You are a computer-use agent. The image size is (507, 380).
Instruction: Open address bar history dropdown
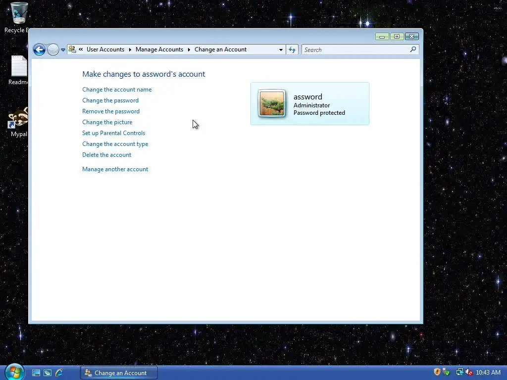click(x=281, y=50)
